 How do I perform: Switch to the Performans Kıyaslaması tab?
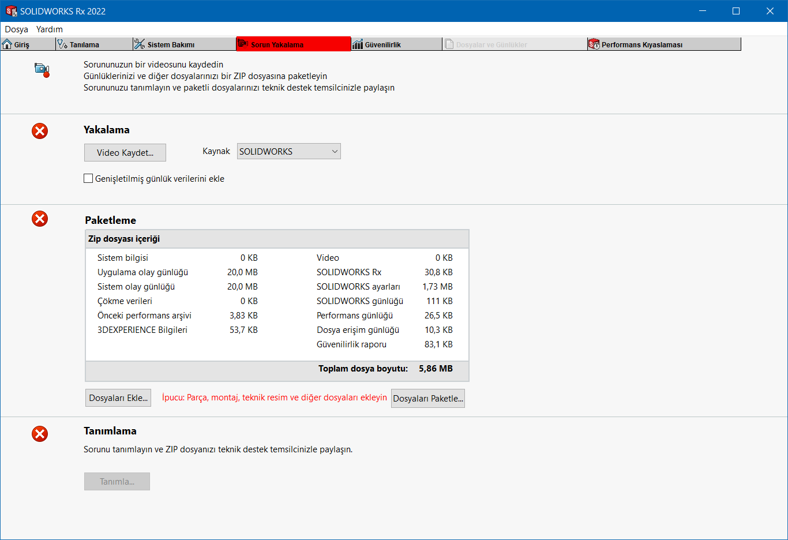click(664, 44)
